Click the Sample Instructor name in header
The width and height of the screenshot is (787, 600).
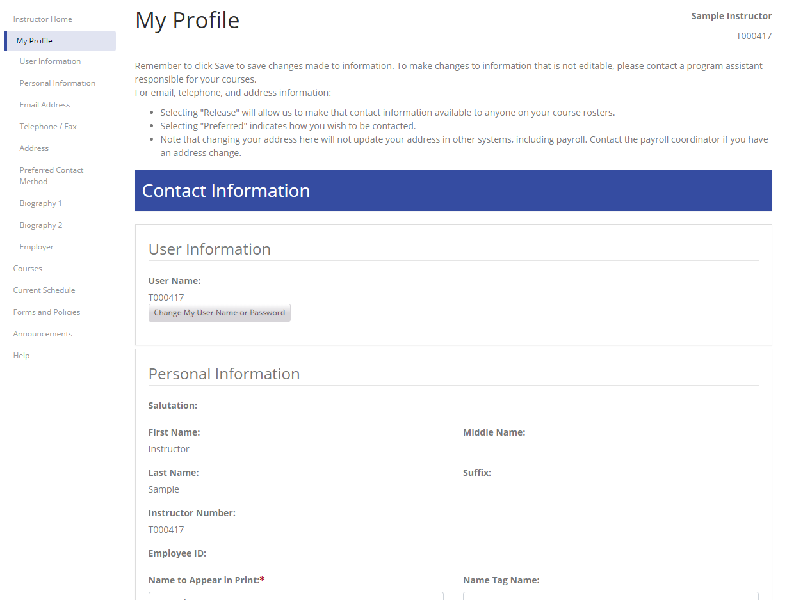[x=731, y=16]
